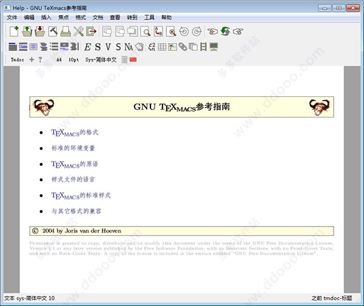Click the copy icon in the toolbar
Screen dimensions: 364x306
coord(120,32)
